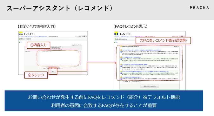Viewport: 214px width, 116px height.
Task: Open the first recommended FAQ question link
Action: coord(141,50)
